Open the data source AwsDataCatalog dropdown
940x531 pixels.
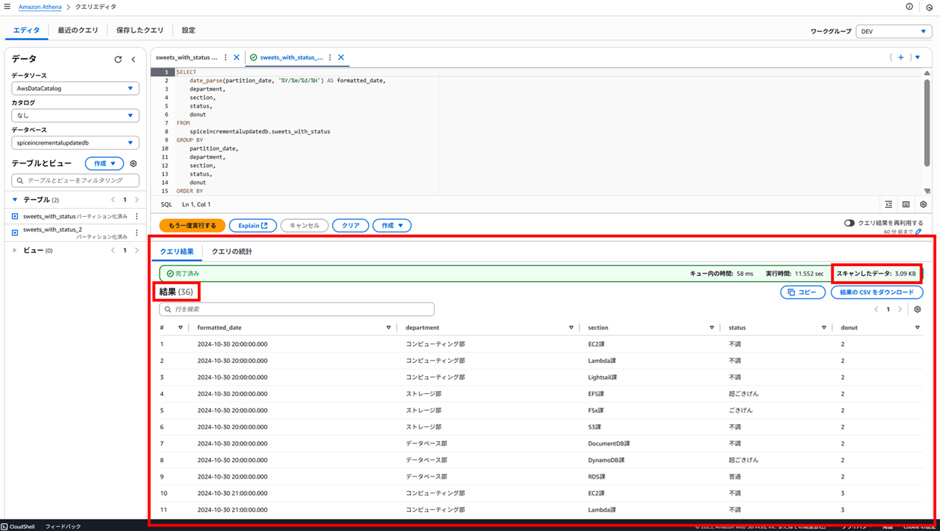(75, 88)
